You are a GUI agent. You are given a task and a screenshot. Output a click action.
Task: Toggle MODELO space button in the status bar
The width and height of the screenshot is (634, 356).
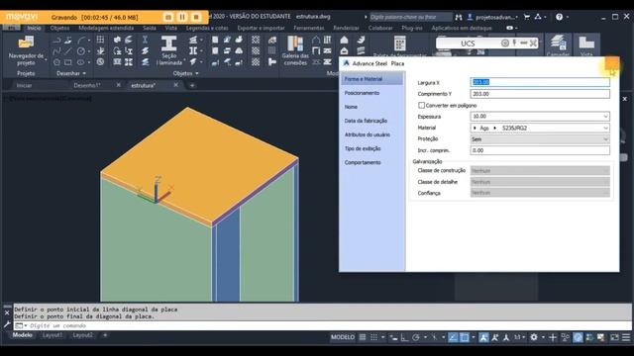[x=343, y=337]
